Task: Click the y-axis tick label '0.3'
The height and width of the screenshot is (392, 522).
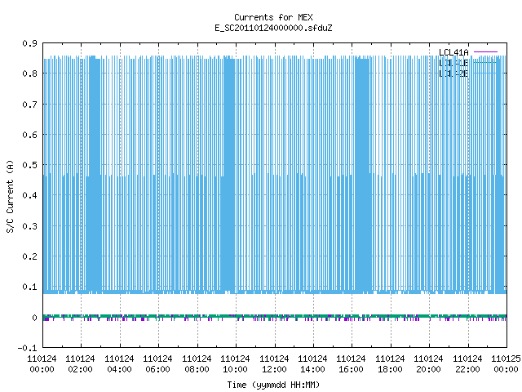Action: tap(29, 226)
